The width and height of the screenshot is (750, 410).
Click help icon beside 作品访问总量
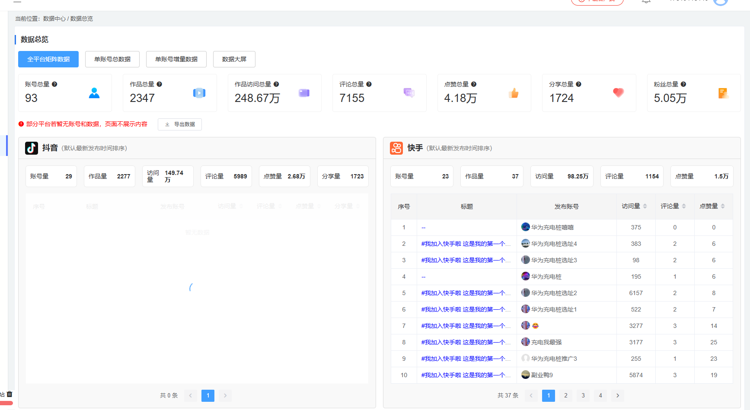coord(276,84)
